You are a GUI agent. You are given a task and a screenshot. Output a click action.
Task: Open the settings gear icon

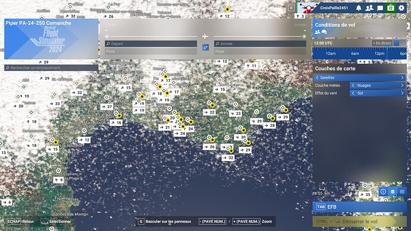[401, 8]
